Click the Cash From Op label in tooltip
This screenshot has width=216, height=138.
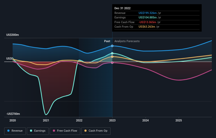tap(124, 27)
